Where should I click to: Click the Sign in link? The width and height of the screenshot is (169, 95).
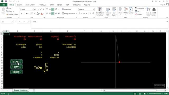(163, 5)
